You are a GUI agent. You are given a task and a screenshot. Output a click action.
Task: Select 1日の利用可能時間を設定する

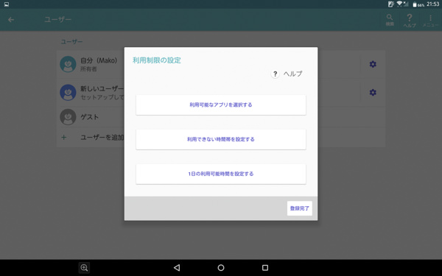(221, 174)
